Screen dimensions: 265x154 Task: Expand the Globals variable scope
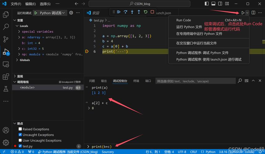click(x=17, y=60)
